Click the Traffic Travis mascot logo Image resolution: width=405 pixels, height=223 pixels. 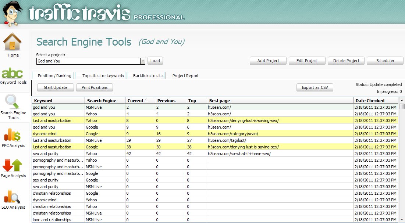pyautogui.click(x=12, y=13)
